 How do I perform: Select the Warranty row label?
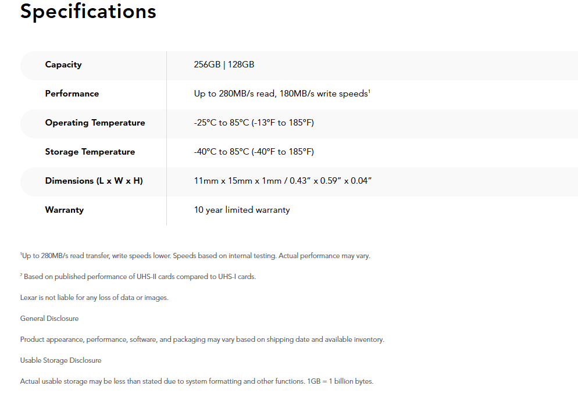point(65,210)
